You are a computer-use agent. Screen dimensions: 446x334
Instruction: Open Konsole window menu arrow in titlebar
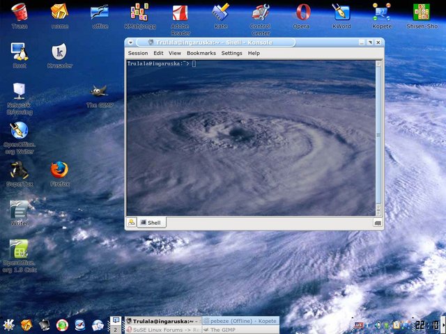pos(130,42)
